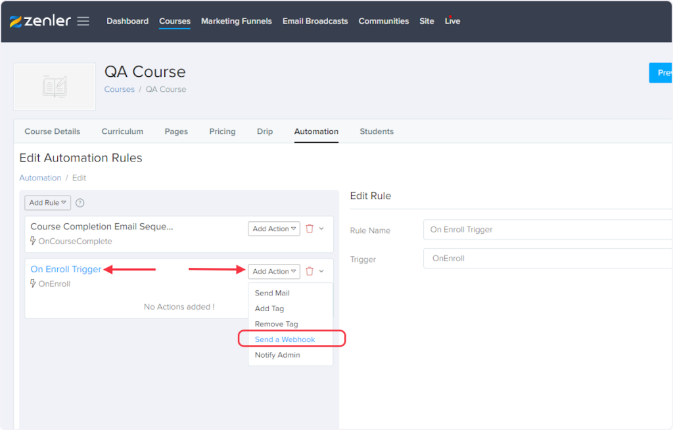Click the Zenler logo icon
The height and width of the screenshot is (430, 673).
[16, 21]
